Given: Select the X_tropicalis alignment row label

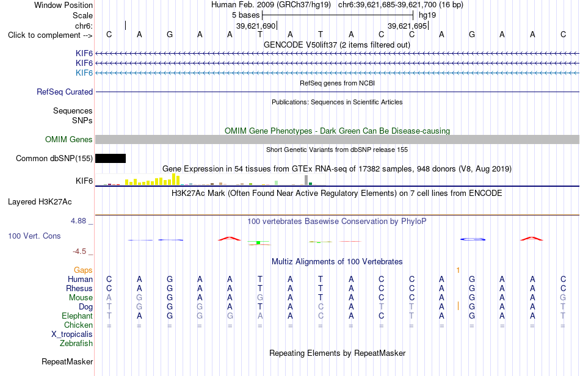Looking at the screenshot, I should pyautogui.click(x=72, y=334).
